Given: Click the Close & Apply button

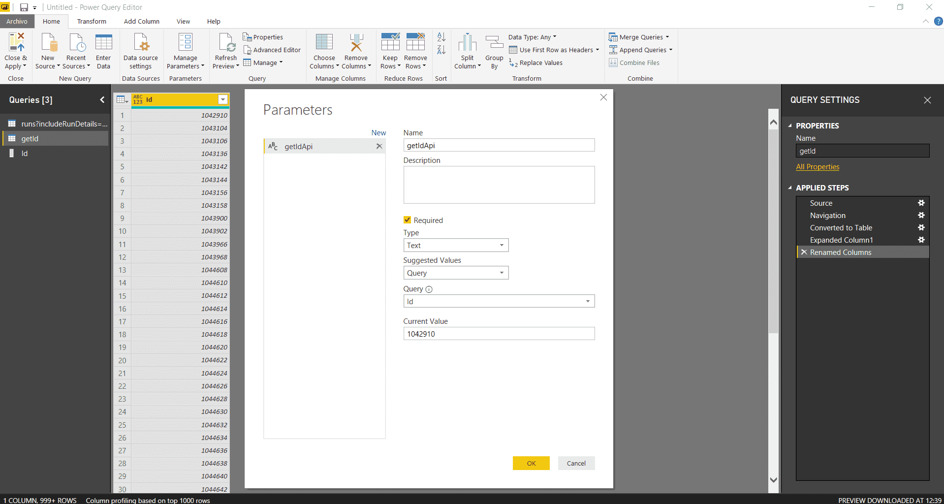Looking at the screenshot, I should (16, 50).
